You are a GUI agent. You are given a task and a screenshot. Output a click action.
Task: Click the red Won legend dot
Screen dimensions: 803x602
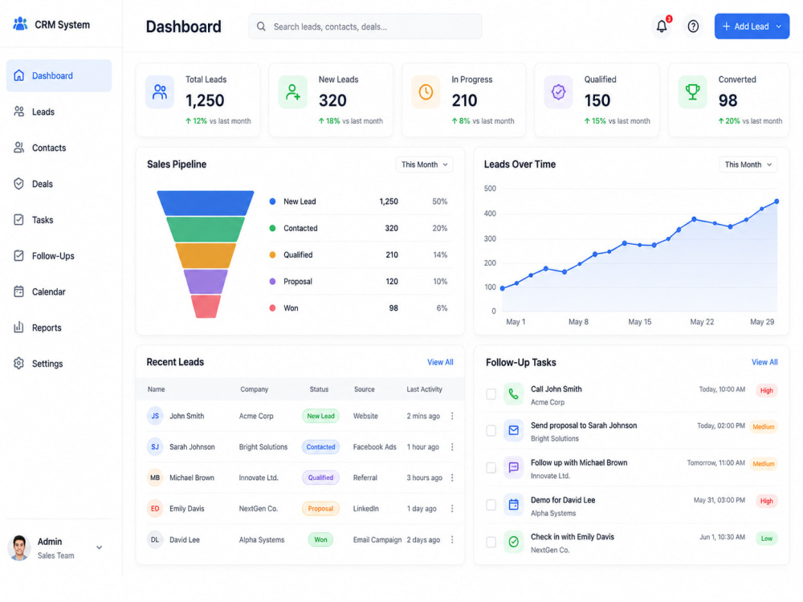click(x=272, y=308)
